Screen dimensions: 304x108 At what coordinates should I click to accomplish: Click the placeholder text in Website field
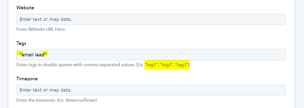click(x=46, y=19)
